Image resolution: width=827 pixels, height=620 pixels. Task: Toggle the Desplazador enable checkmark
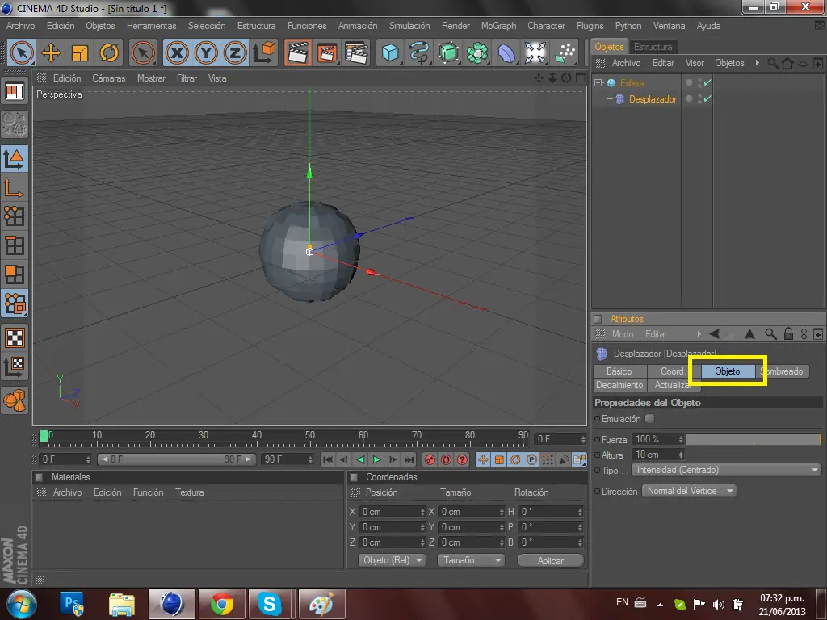point(707,98)
